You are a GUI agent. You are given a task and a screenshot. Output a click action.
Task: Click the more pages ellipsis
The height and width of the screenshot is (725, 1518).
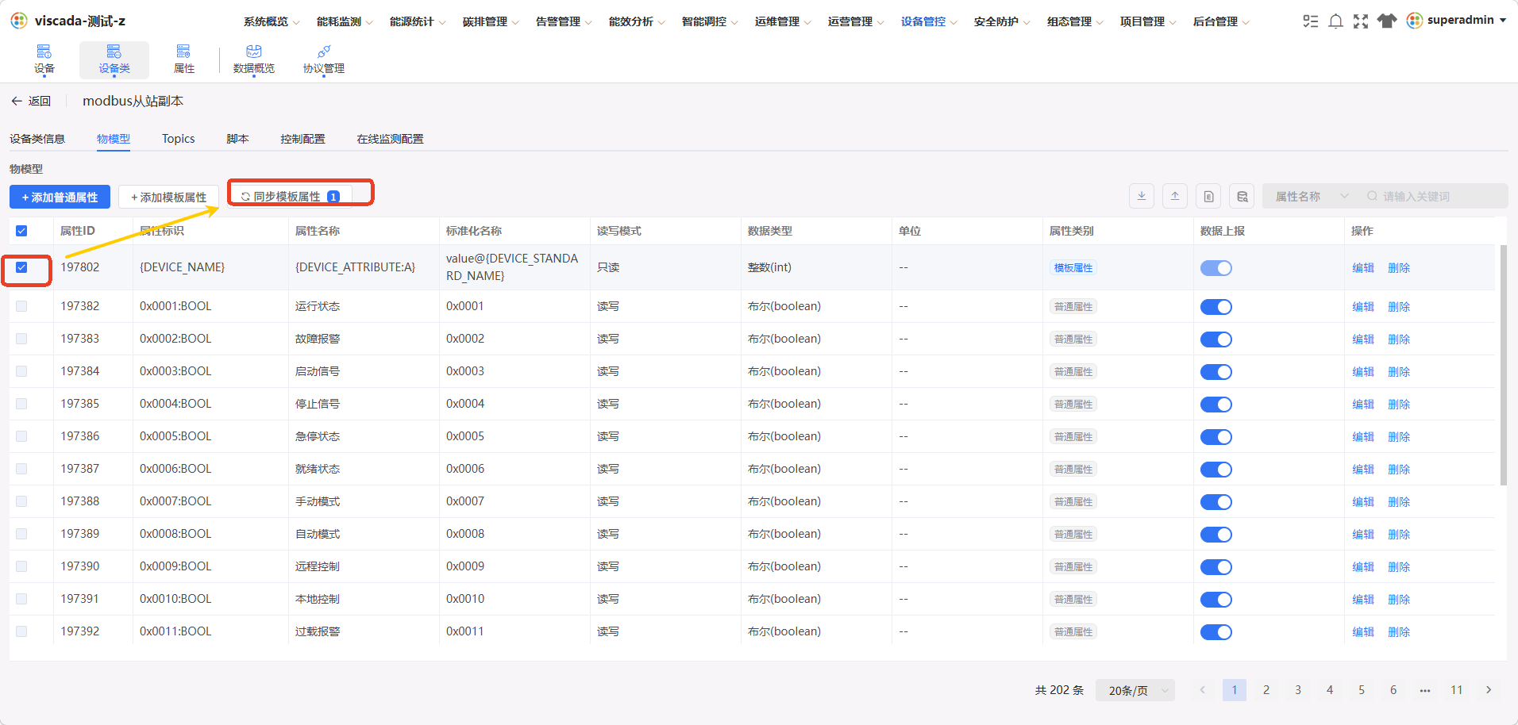[x=1425, y=690]
